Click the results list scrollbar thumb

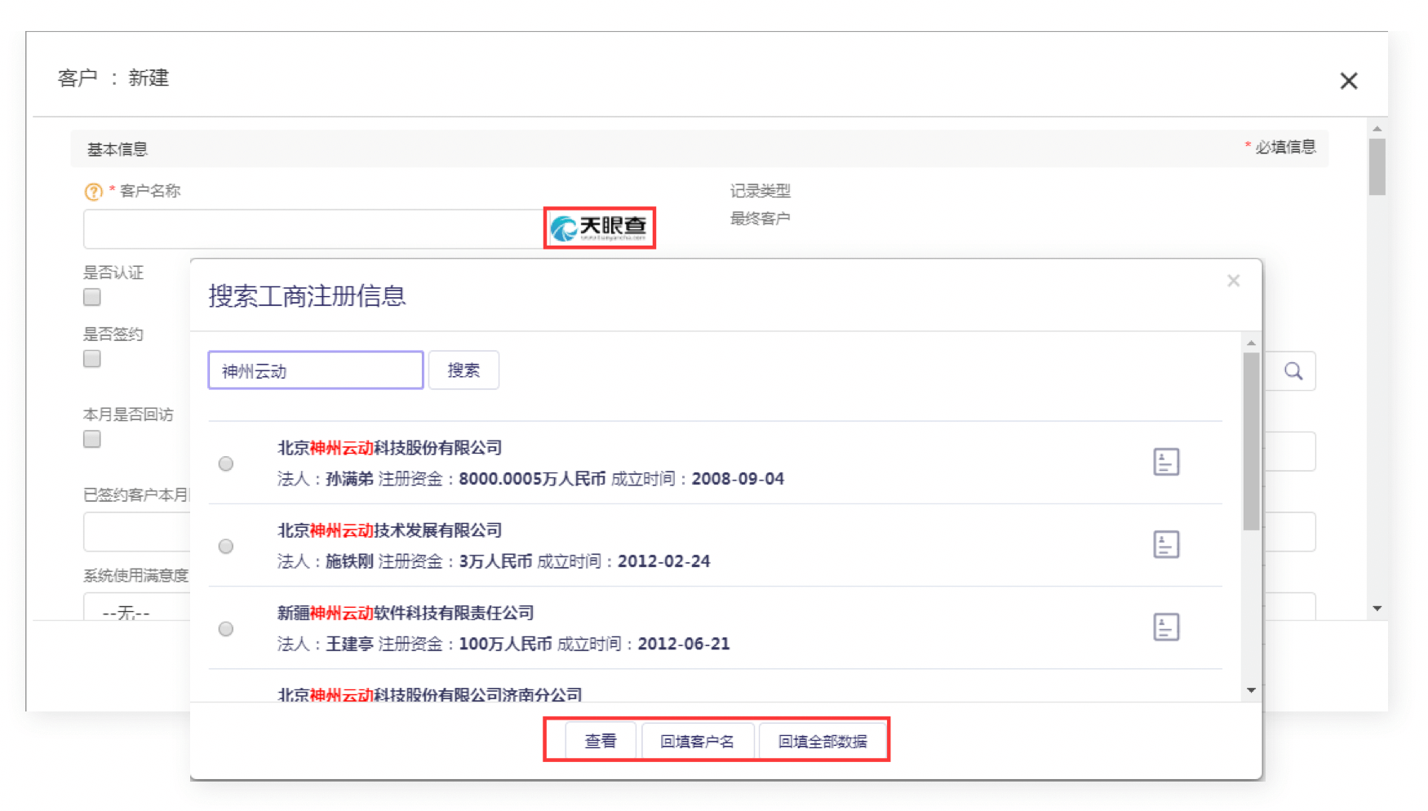point(1251,441)
